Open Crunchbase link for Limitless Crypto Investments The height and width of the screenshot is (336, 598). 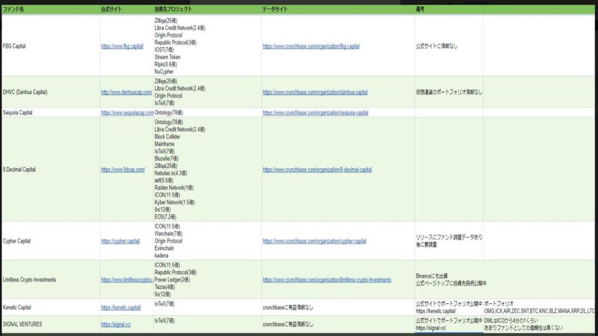click(x=327, y=280)
